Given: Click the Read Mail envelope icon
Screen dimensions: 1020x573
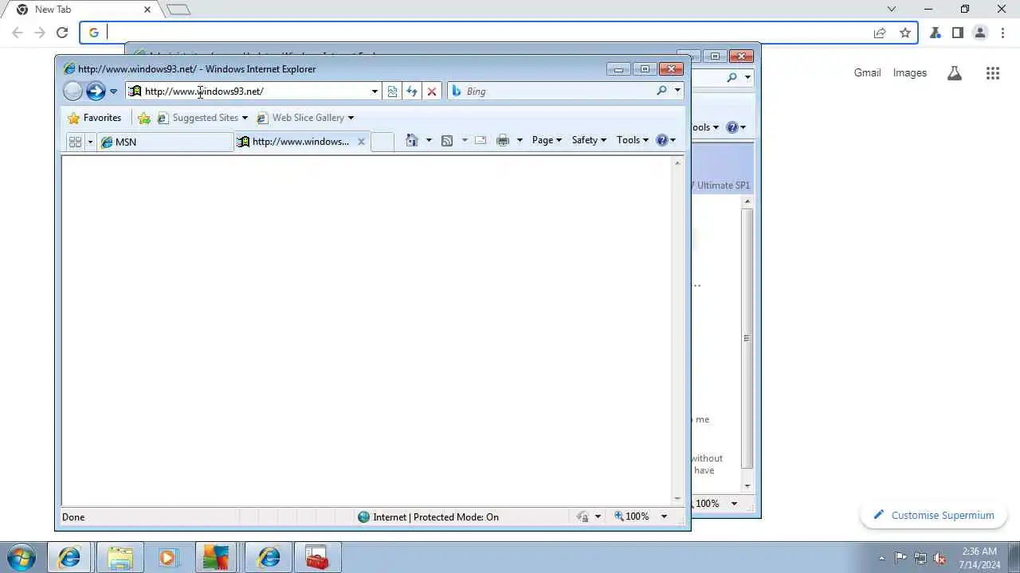Looking at the screenshot, I should [481, 140].
